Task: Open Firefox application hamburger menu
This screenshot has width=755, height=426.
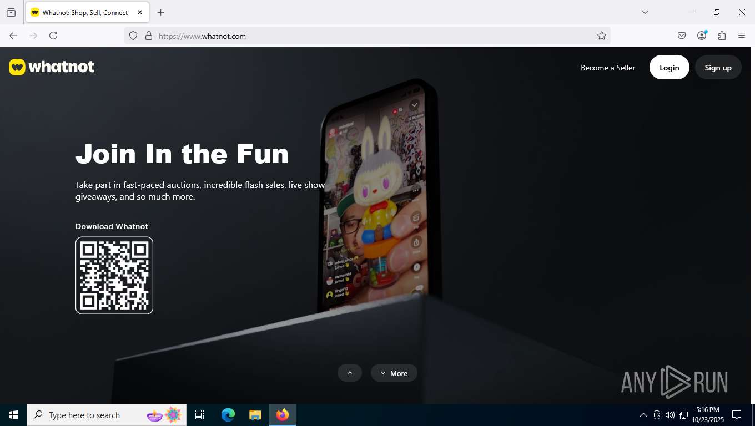Action: 742,35
